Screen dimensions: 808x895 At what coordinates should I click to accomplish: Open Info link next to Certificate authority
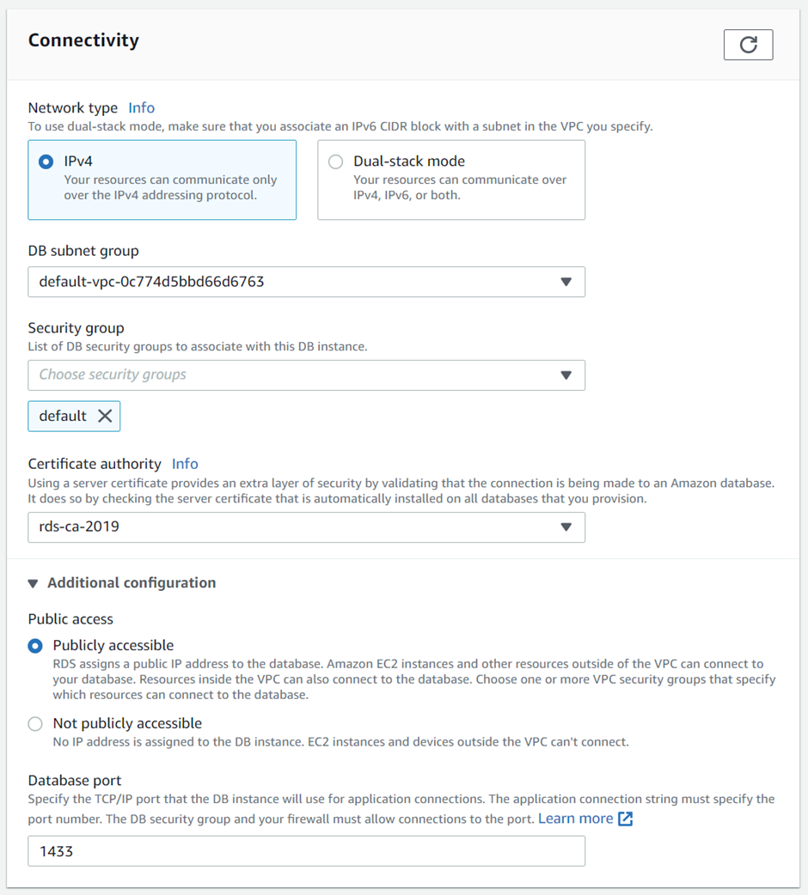(x=185, y=464)
